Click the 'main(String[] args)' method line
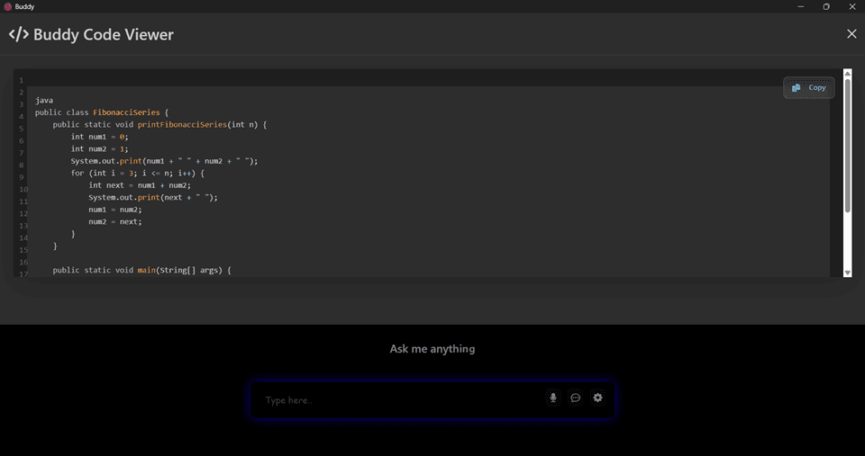The height and width of the screenshot is (456, 865). point(141,270)
